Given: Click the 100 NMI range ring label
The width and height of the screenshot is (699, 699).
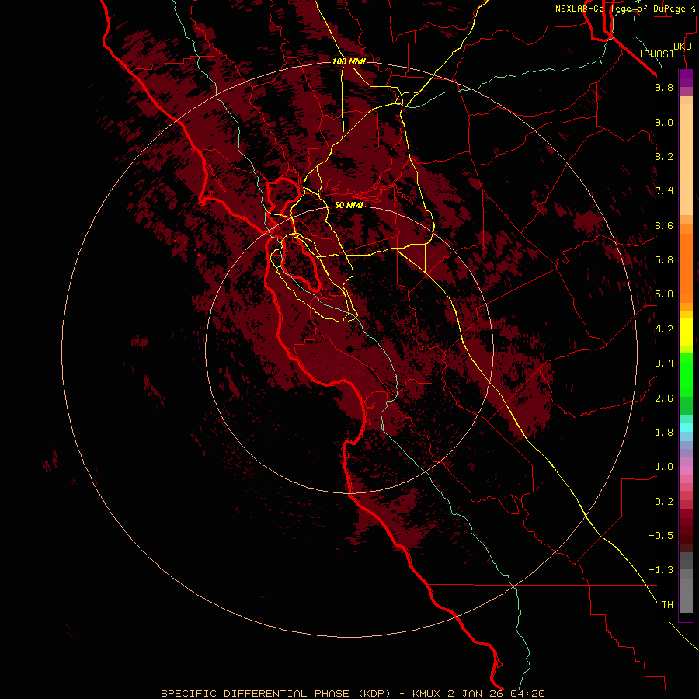Looking at the screenshot, I should (x=349, y=61).
